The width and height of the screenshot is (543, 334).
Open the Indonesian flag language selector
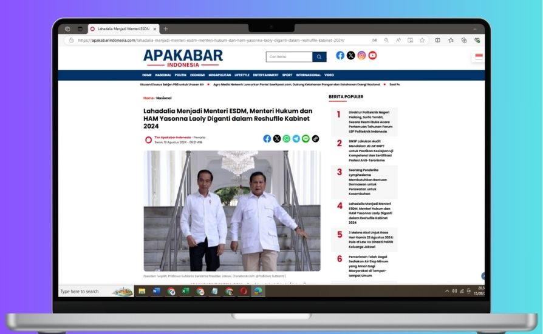pyautogui.click(x=479, y=56)
